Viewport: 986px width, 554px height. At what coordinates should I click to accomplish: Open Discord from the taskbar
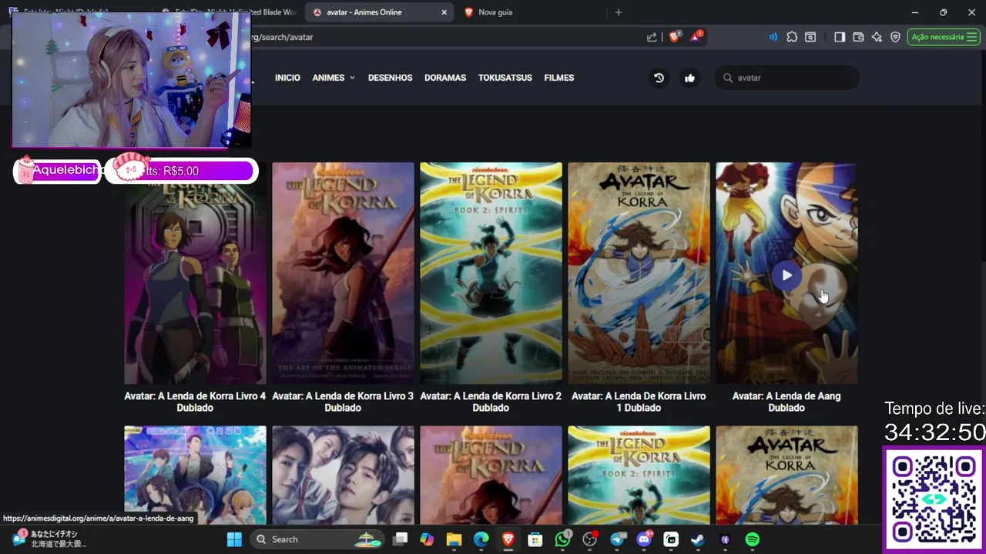point(644,539)
